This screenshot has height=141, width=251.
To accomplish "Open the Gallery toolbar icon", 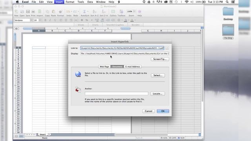I will [x=113, y=12].
